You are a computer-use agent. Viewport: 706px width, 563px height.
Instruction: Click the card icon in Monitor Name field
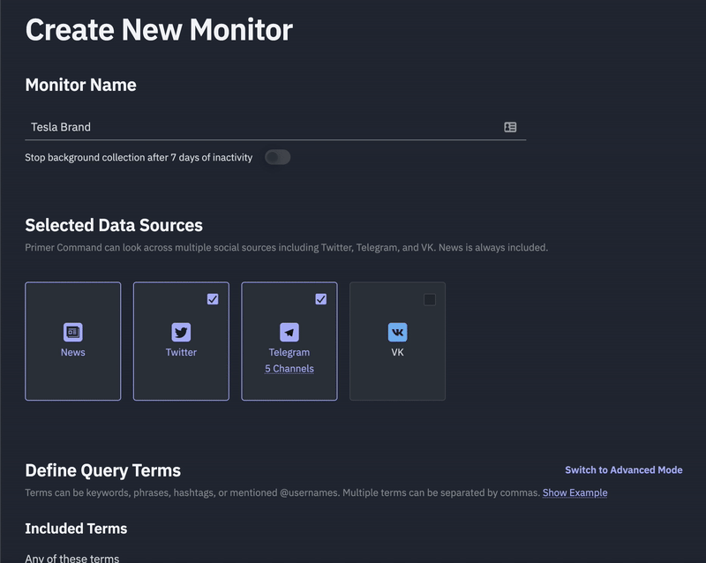510,127
